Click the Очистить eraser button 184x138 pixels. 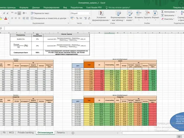click(x=168, y=19)
